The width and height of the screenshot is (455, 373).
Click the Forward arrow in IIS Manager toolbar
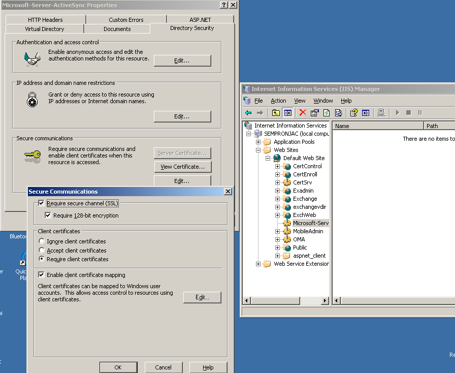coord(260,113)
